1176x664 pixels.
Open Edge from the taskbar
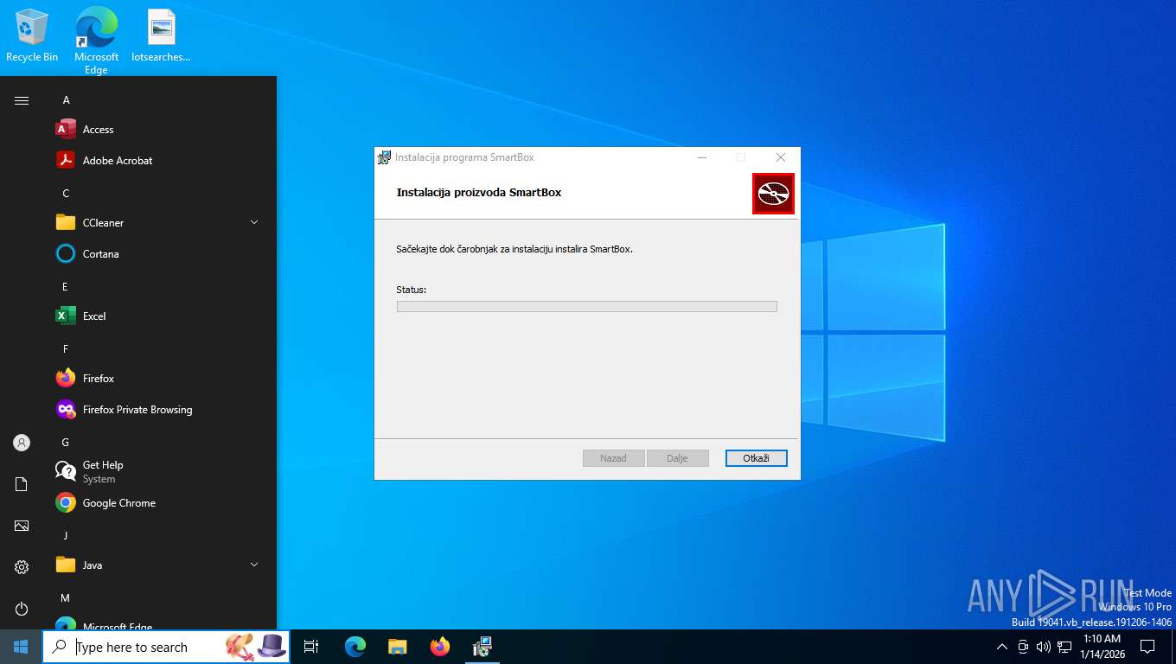355,647
